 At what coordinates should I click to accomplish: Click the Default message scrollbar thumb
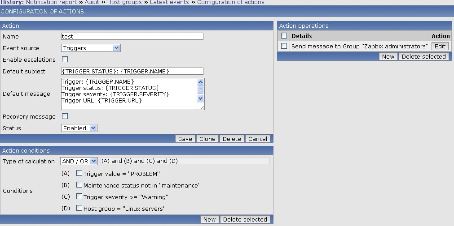pos(200,90)
